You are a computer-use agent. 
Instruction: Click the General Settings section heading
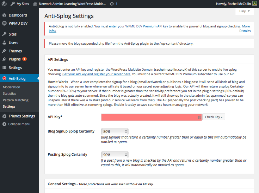pos(62,184)
